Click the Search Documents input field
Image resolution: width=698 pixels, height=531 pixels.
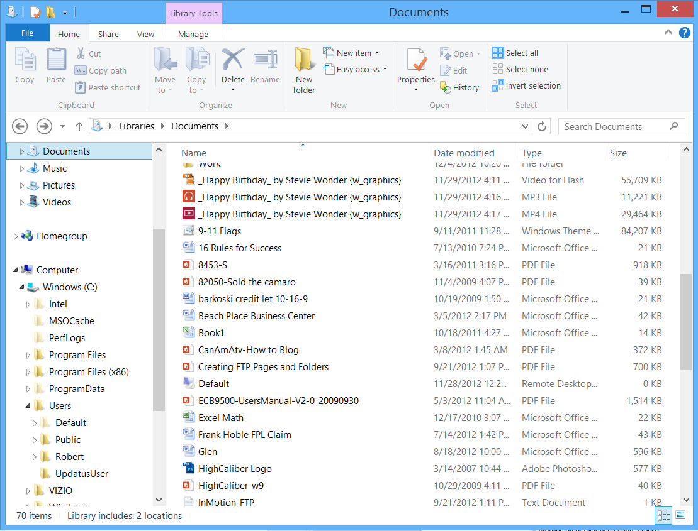coord(614,126)
